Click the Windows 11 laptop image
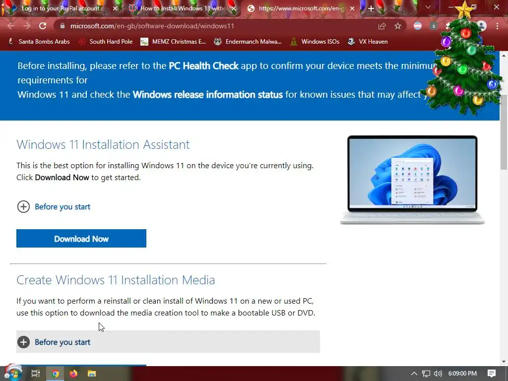This screenshot has height=381, width=508. [x=412, y=180]
